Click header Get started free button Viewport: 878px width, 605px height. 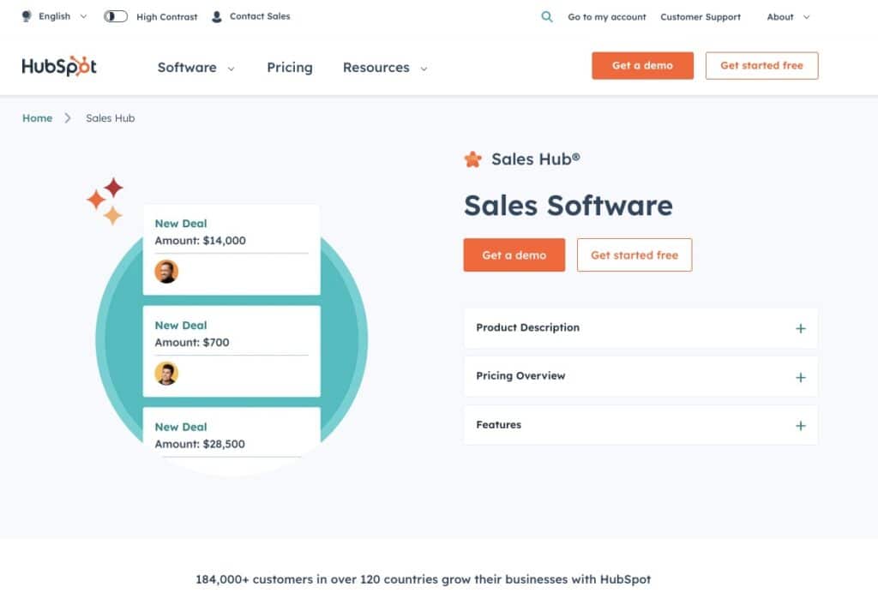pos(761,65)
